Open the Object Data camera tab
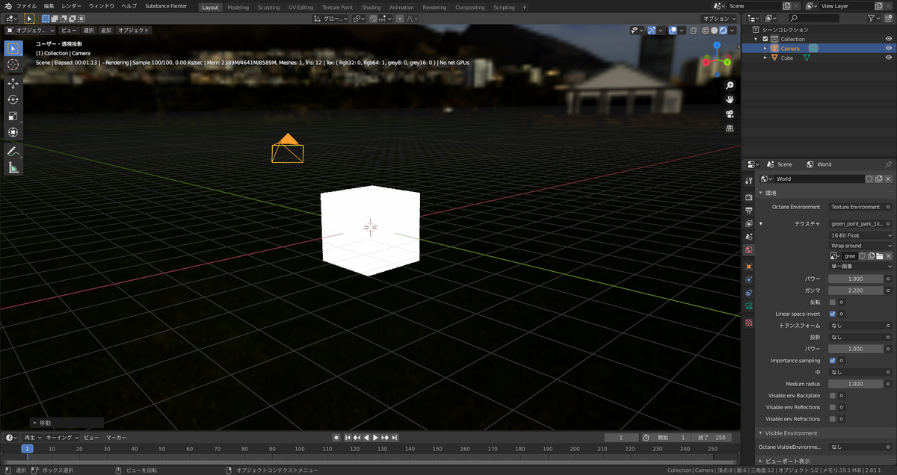 [x=749, y=307]
